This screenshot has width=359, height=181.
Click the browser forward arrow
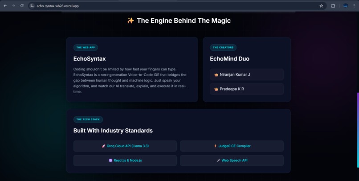coord(13,6)
